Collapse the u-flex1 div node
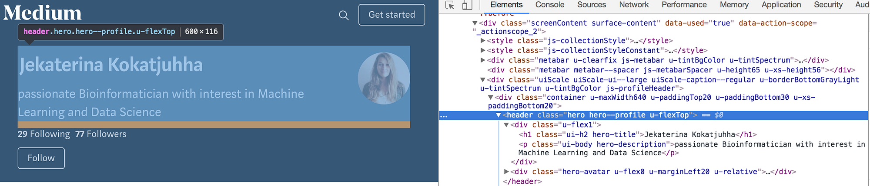 point(506,125)
